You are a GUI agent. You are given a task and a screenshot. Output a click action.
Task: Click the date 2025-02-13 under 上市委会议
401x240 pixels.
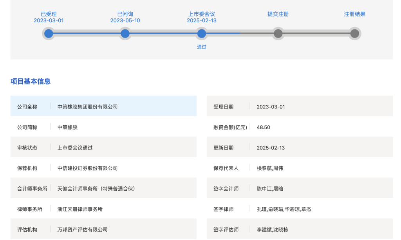[x=201, y=20]
